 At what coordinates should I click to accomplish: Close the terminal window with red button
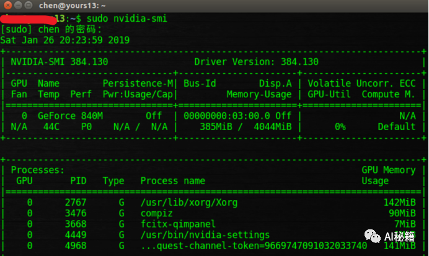point(7,5)
